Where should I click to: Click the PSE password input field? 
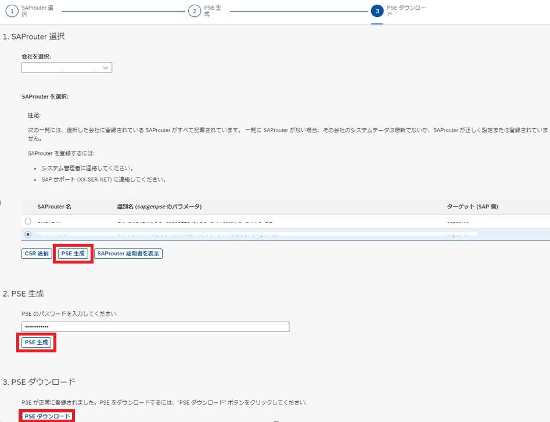click(155, 327)
